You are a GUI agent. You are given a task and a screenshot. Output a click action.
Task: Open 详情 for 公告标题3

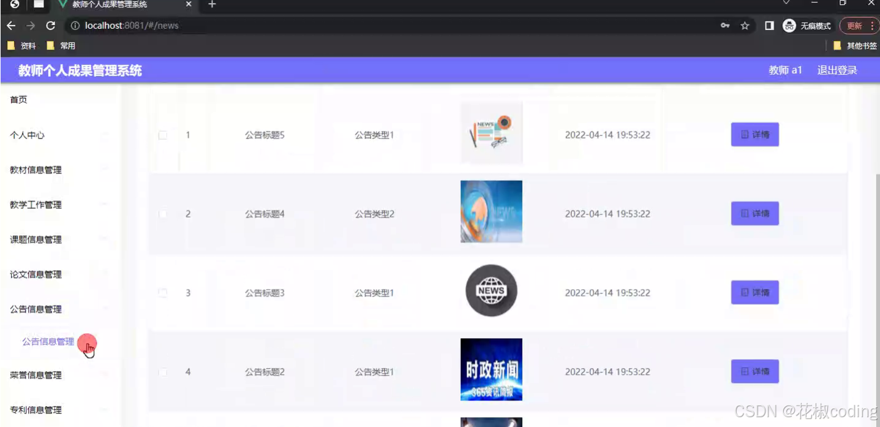click(x=754, y=293)
